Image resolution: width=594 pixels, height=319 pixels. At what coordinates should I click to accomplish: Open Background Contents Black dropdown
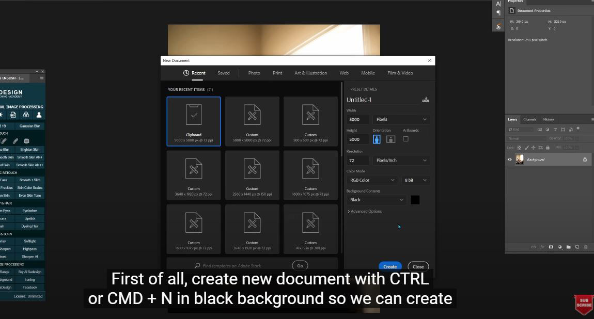[x=377, y=200]
